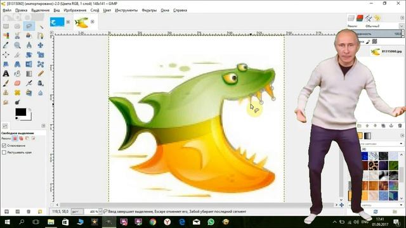The height and width of the screenshot is (228, 406).
Task: Select the Clone stamp tool
Action: (x=6, y=92)
